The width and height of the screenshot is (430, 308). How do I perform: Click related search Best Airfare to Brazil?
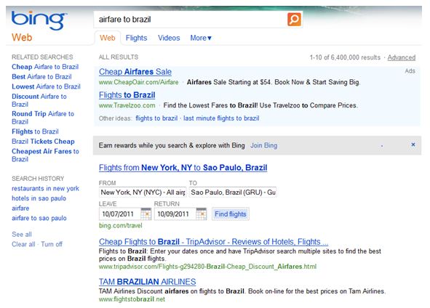pos(41,77)
